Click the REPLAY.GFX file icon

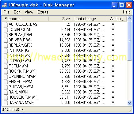pyautogui.click(x=6, y=45)
